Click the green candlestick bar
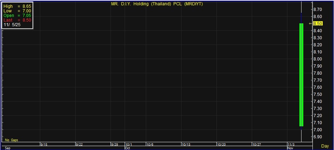The height and width of the screenshot is (150, 334). click(x=301, y=75)
